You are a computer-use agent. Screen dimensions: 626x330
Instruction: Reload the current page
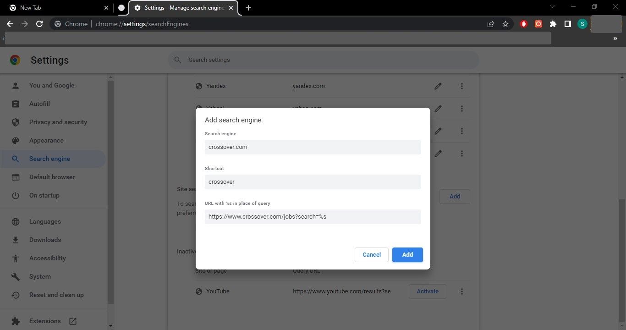pos(39,24)
